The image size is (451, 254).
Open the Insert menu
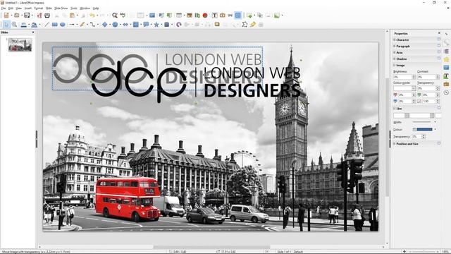point(28,8)
